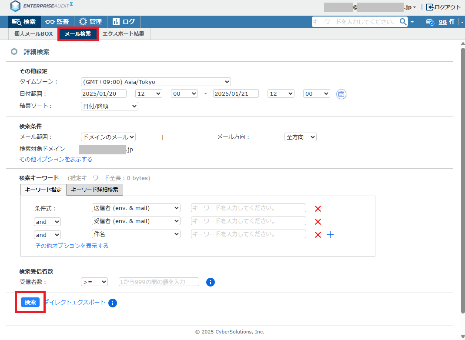This screenshot has height=340, width=465.
Task: Click the calendar icon beside date range
Action: (x=341, y=94)
